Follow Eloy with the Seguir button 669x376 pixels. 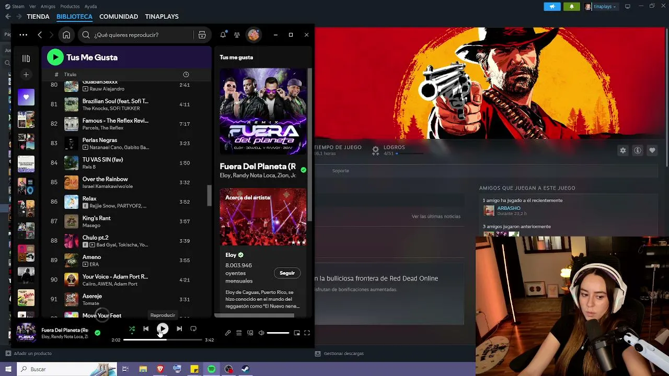tap(287, 273)
